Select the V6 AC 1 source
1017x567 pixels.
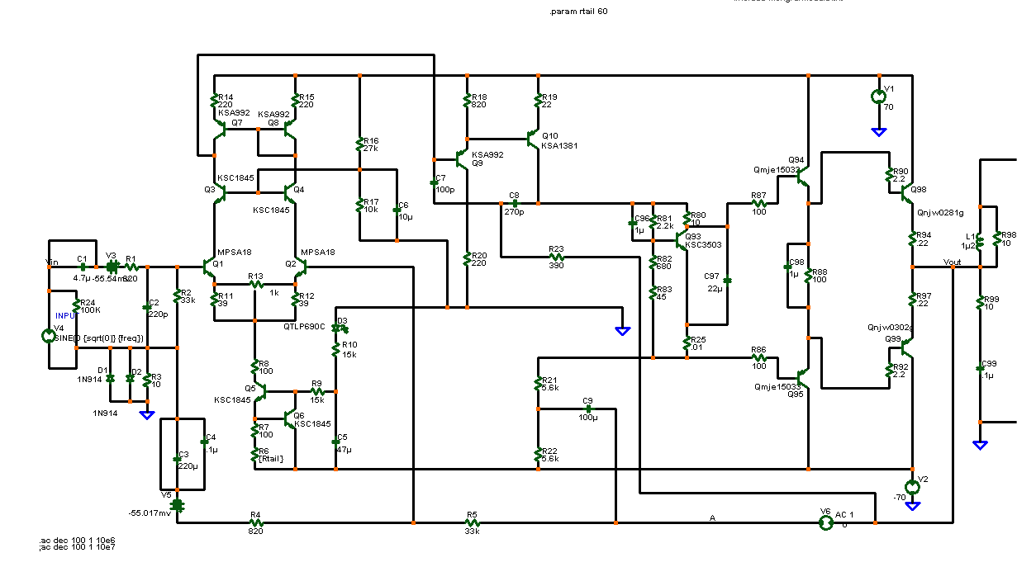click(824, 522)
